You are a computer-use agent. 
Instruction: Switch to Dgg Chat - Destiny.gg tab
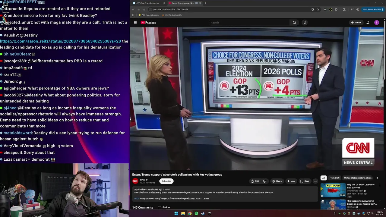click(149, 3)
